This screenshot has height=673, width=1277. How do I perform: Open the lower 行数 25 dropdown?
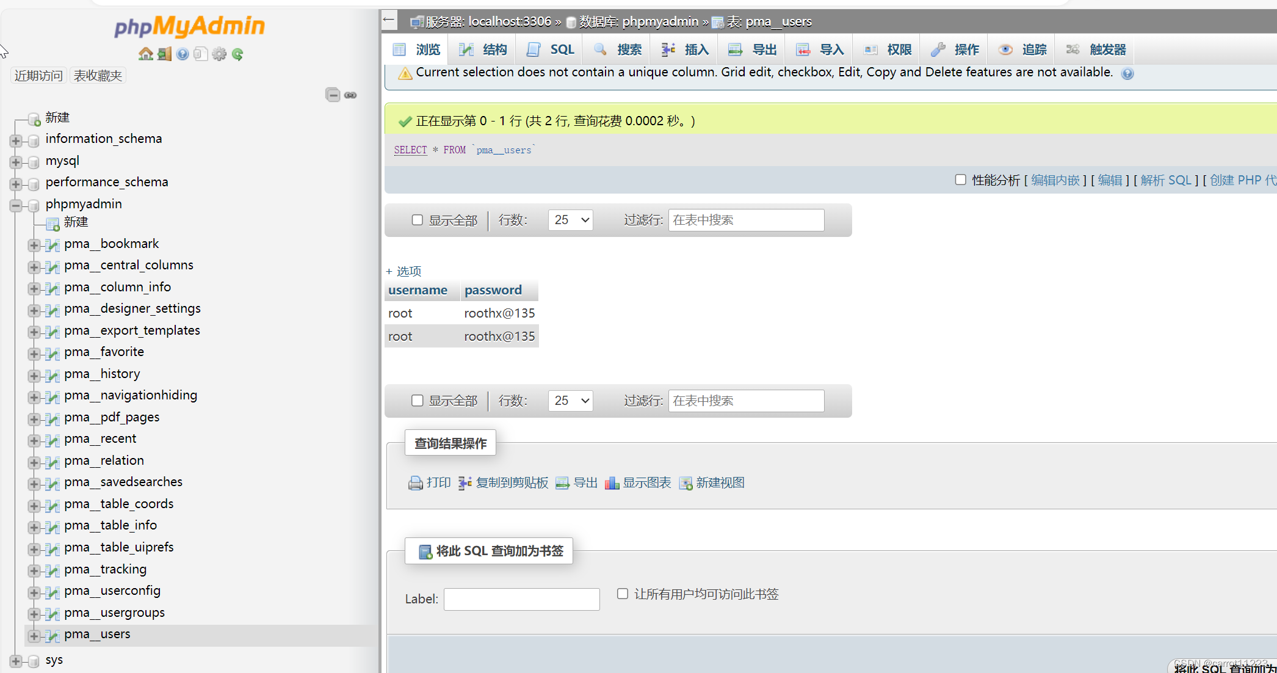pyautogui.click(x=570, y=400)
